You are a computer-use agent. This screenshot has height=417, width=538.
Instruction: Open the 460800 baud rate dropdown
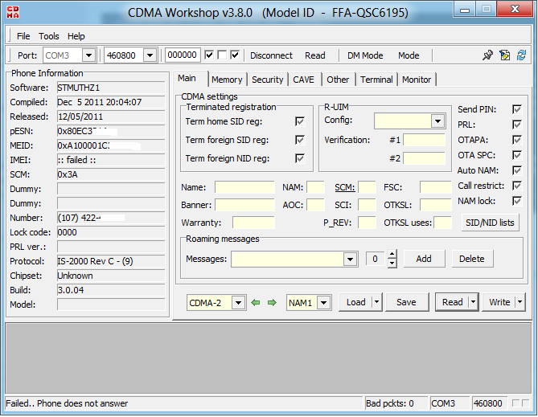pyautogui.click(x=150, y=55)
